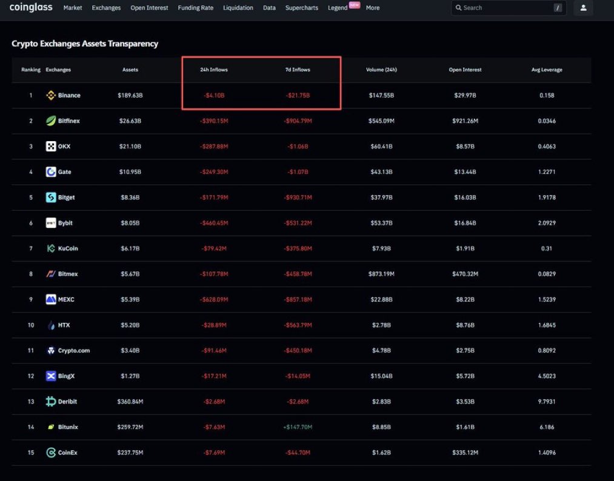Click Crypto Exchanges Assets Transparency heading
This screenshot has width=614, height=481.
pos(85,44)
